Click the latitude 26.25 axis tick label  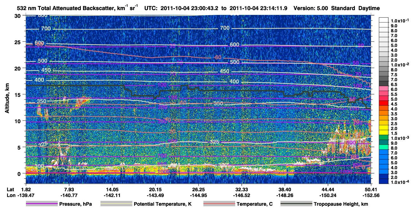point(198,189)
